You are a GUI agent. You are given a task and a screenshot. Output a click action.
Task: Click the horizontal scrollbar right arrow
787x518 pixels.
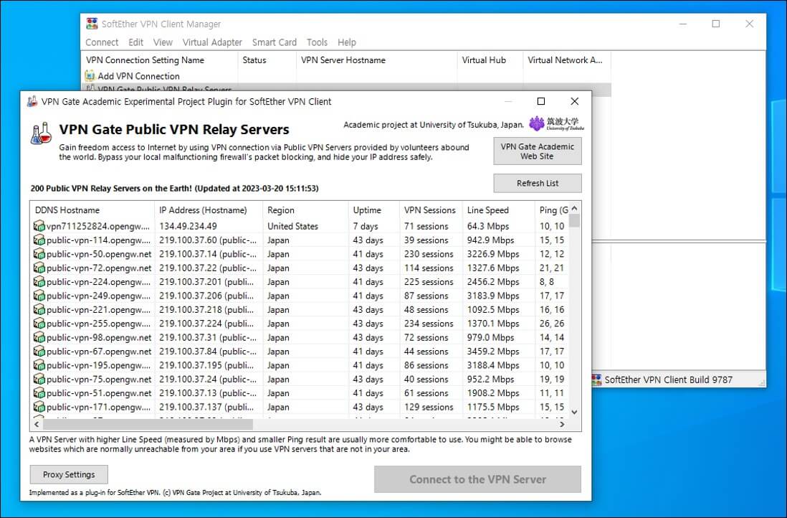coord(562,425)
